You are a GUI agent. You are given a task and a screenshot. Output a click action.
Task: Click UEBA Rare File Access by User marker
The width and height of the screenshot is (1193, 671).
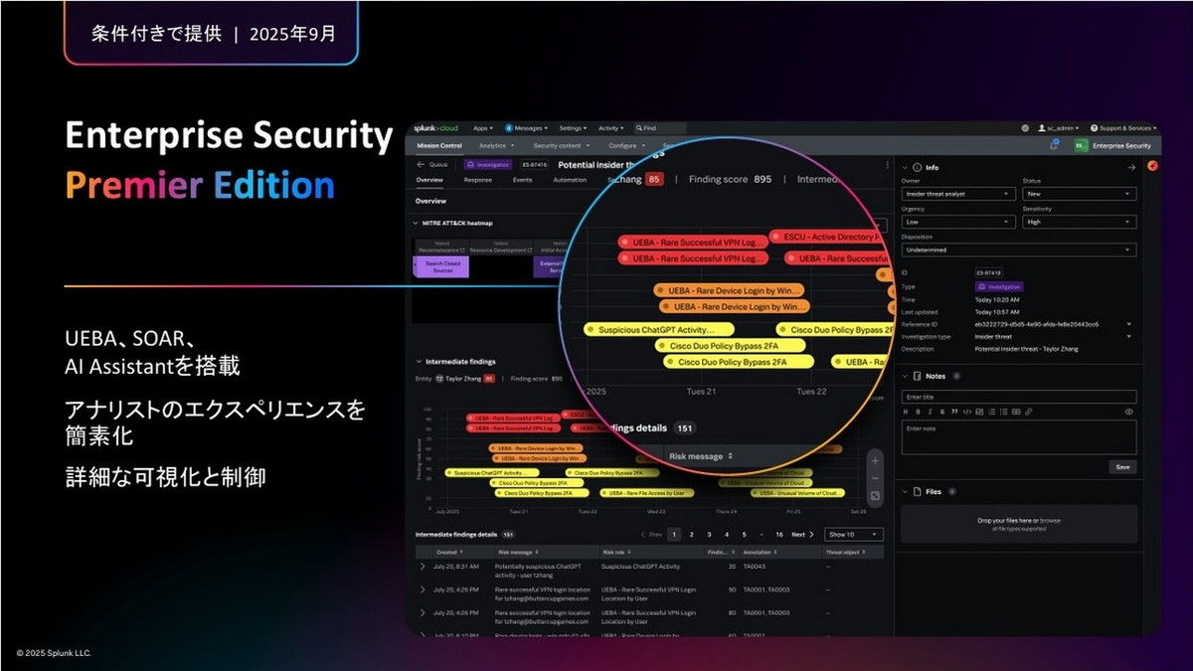point(647,492)
